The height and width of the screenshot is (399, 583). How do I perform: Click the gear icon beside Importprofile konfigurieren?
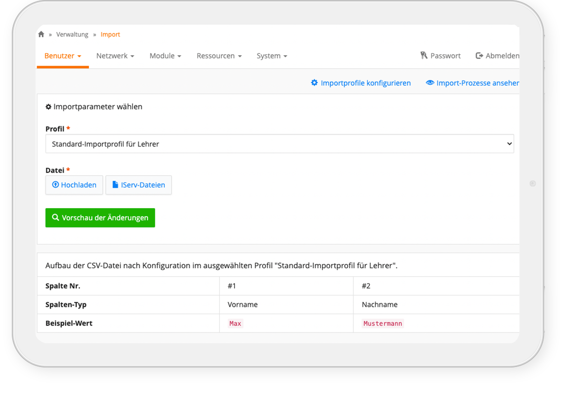pos(314,83)
